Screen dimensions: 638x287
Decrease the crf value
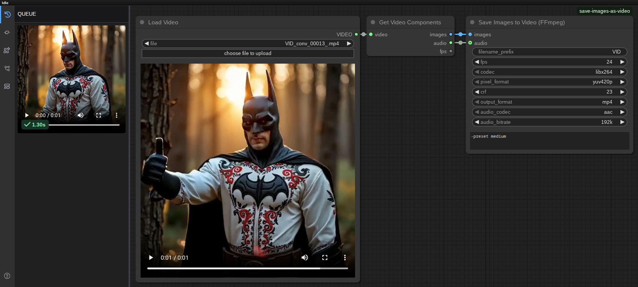tap(477, 92)
